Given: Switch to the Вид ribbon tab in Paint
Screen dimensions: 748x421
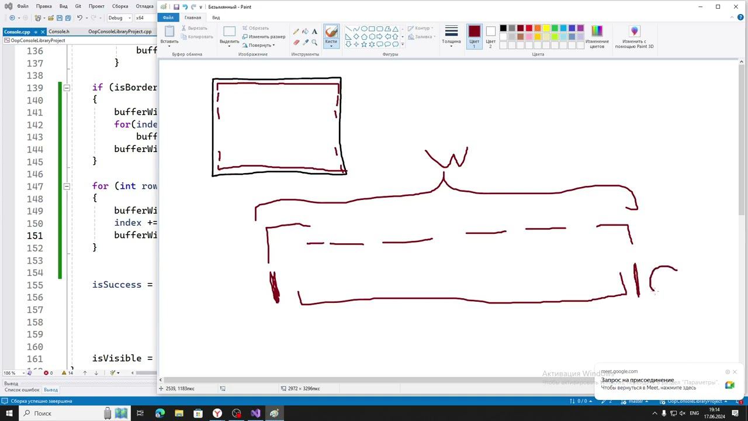Looking at the screenshot, I should (x=216, y=18).
